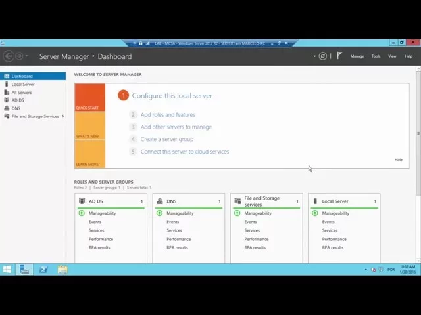Viewport: 421px width, 315px height.
Task: Click File and Storage Manageability status icon
Action: tap(237, 213)
